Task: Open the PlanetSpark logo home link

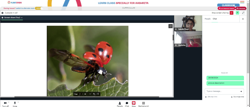Action: 15,2
